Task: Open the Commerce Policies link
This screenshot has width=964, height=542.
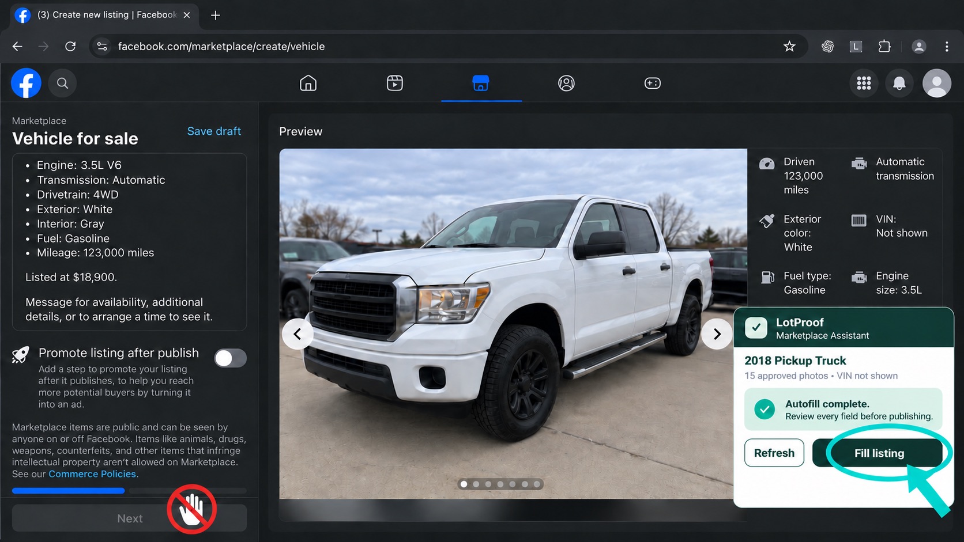Action: coord(92,474)
